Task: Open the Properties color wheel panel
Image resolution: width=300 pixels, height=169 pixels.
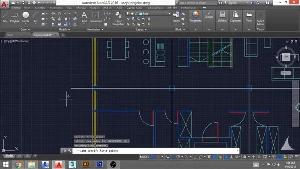Action: (195, 16)
